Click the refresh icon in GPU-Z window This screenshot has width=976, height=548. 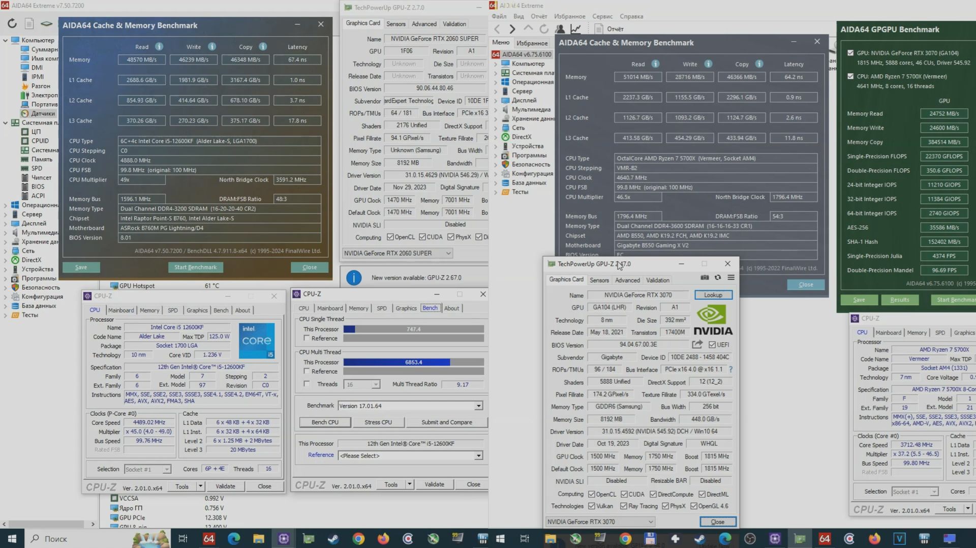tap(718, 278)
